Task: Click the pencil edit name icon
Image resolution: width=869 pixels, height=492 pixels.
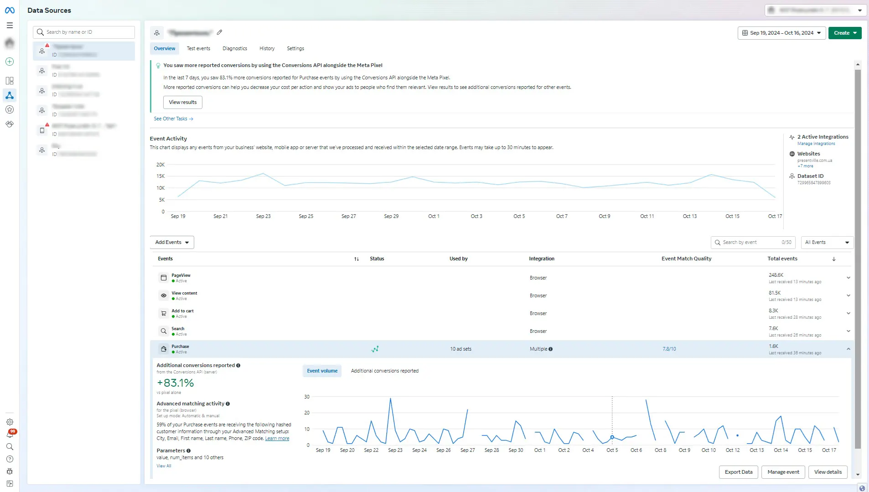Action: coord(219,32)
